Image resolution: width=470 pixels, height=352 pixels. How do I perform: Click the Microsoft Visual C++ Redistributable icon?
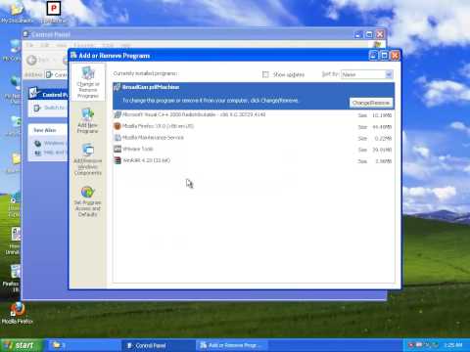(x=117, y=114)
